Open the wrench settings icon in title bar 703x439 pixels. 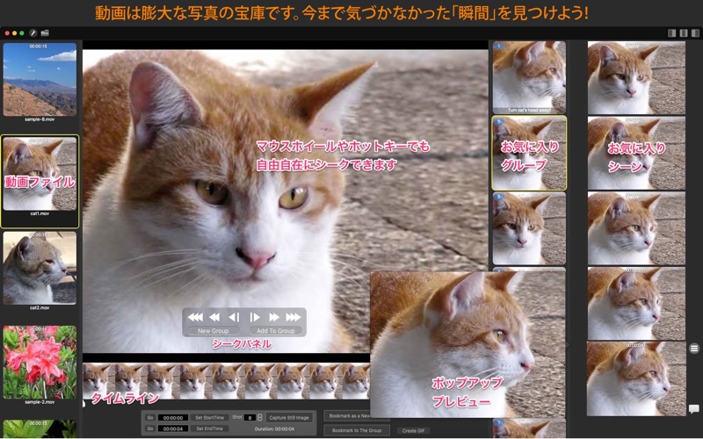click(33, 33)
